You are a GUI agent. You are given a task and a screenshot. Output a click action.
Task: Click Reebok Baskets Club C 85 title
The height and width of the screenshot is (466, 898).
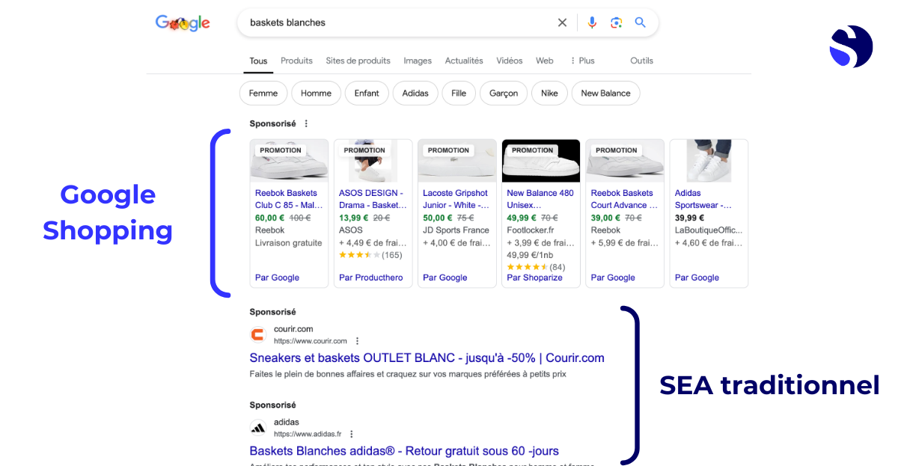point(288,199)
